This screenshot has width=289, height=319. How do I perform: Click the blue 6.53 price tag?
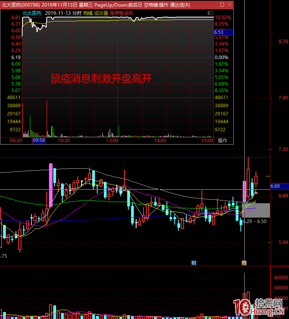pos(223,32)
